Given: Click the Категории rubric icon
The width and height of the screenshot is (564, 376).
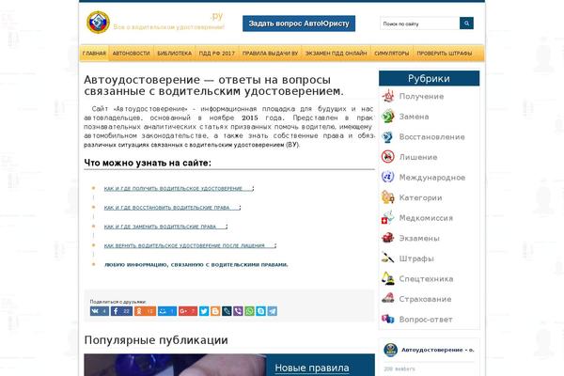Looking at the screenshot, I should [387, 197].
